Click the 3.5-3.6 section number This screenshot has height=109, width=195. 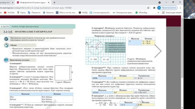tap(8, 31)
